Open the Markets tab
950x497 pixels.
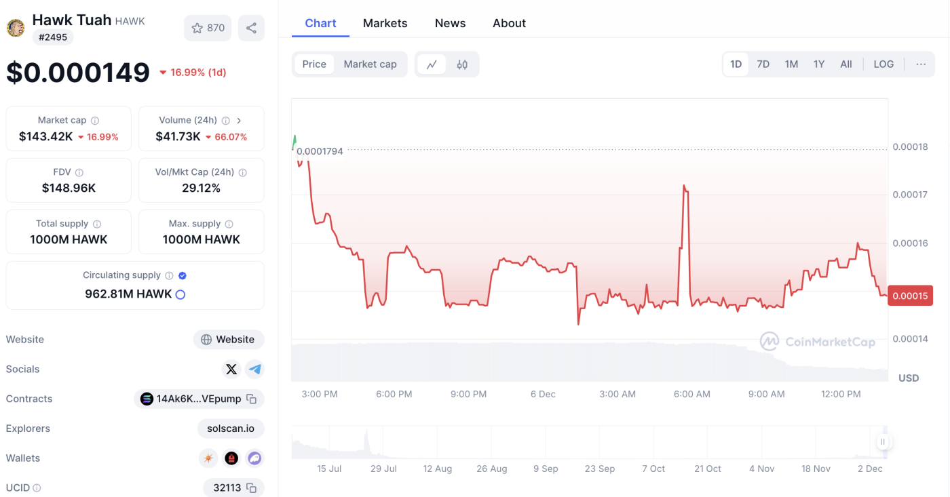coord(385,23)
